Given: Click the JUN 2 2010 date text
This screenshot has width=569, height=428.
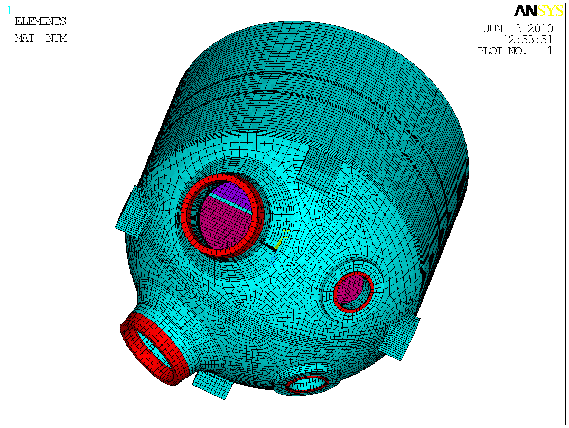Looking at the screenshot, I should coord(518,29).
